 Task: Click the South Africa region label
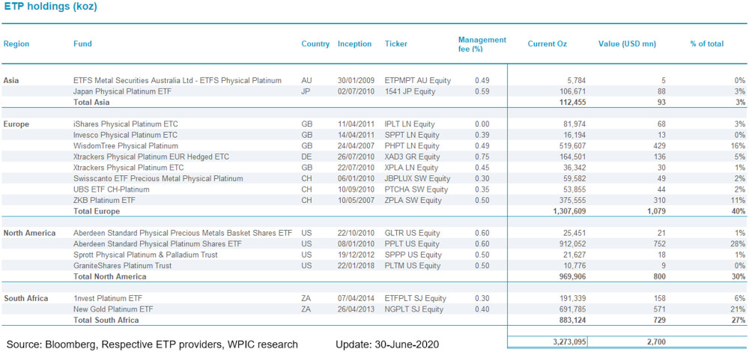[25, 299]
